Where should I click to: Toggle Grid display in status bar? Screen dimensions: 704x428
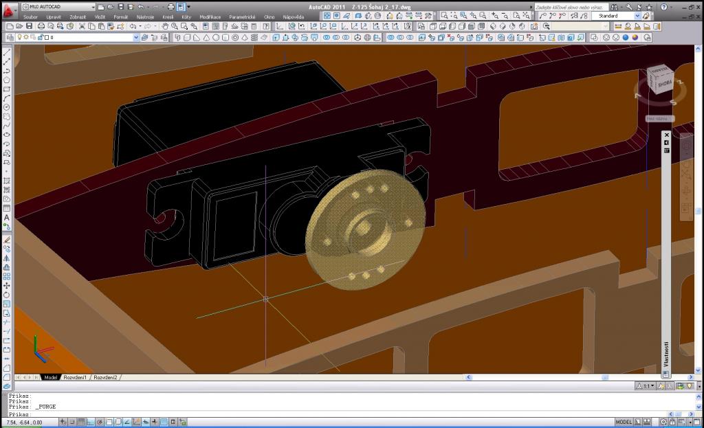(80, 422)
